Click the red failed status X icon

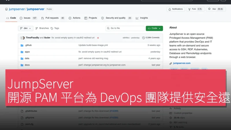pos(98,38)
